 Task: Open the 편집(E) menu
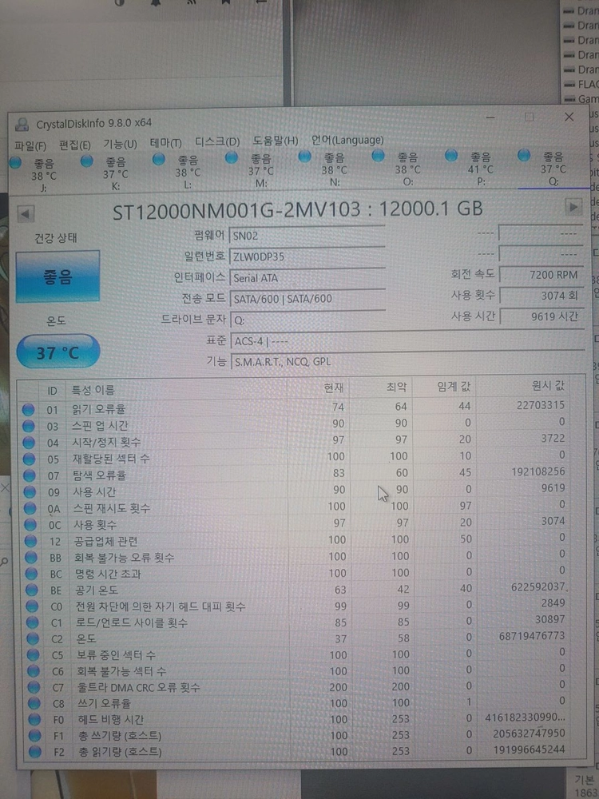point(75,145)
